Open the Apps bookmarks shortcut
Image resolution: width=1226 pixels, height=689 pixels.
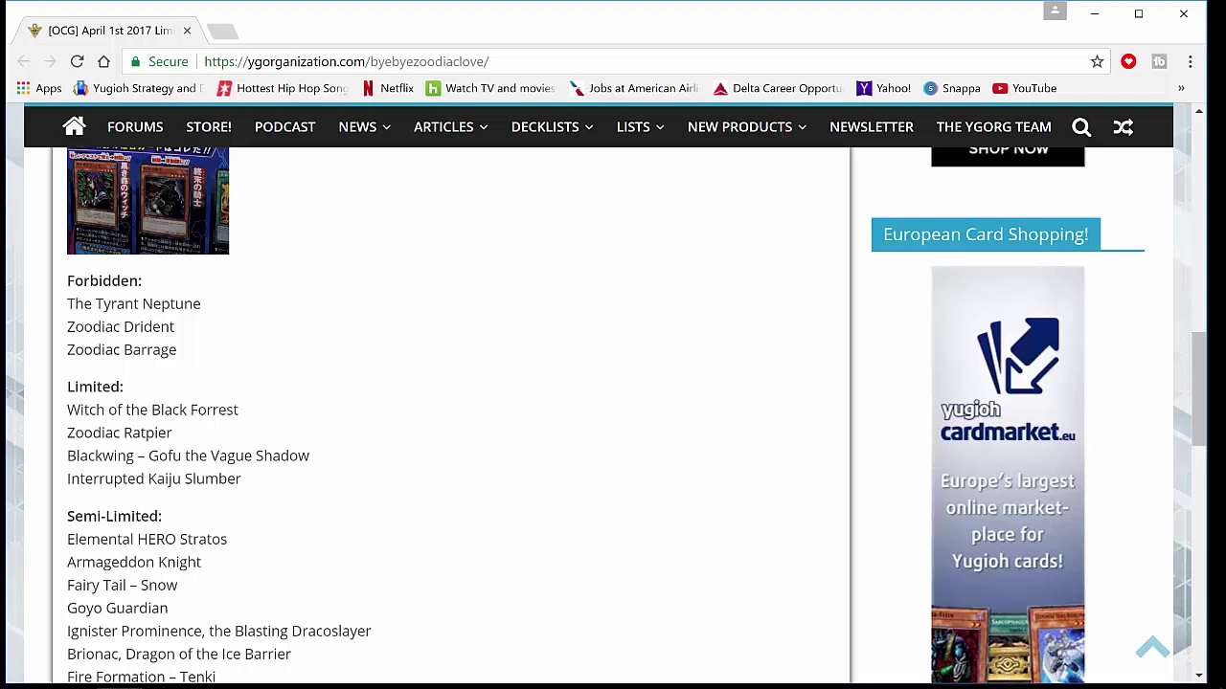click(39, 88)
